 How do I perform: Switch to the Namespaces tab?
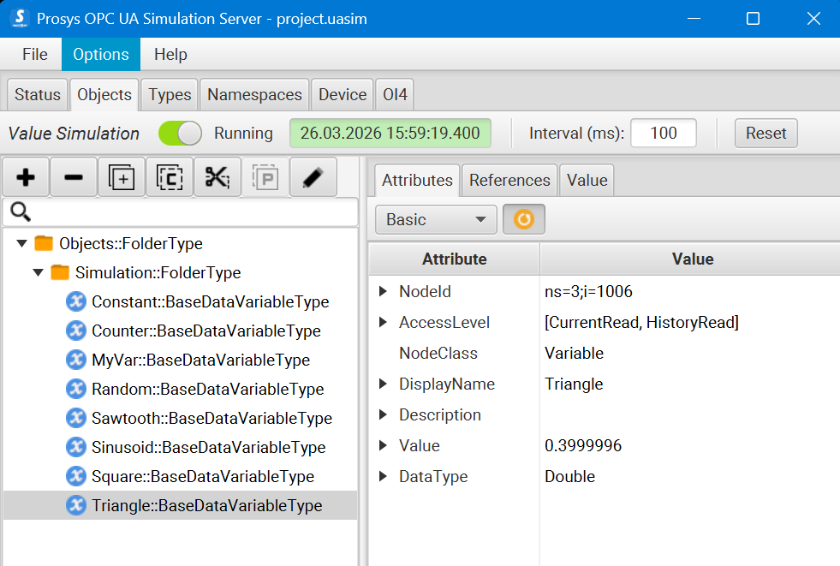[254, 94]
